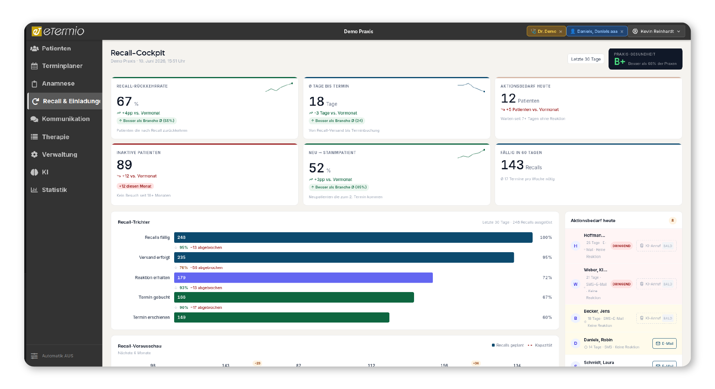Remove the Dr. Demo filter chip
The width and height of the screenshot is (715, 389).
tap(560, 32)
